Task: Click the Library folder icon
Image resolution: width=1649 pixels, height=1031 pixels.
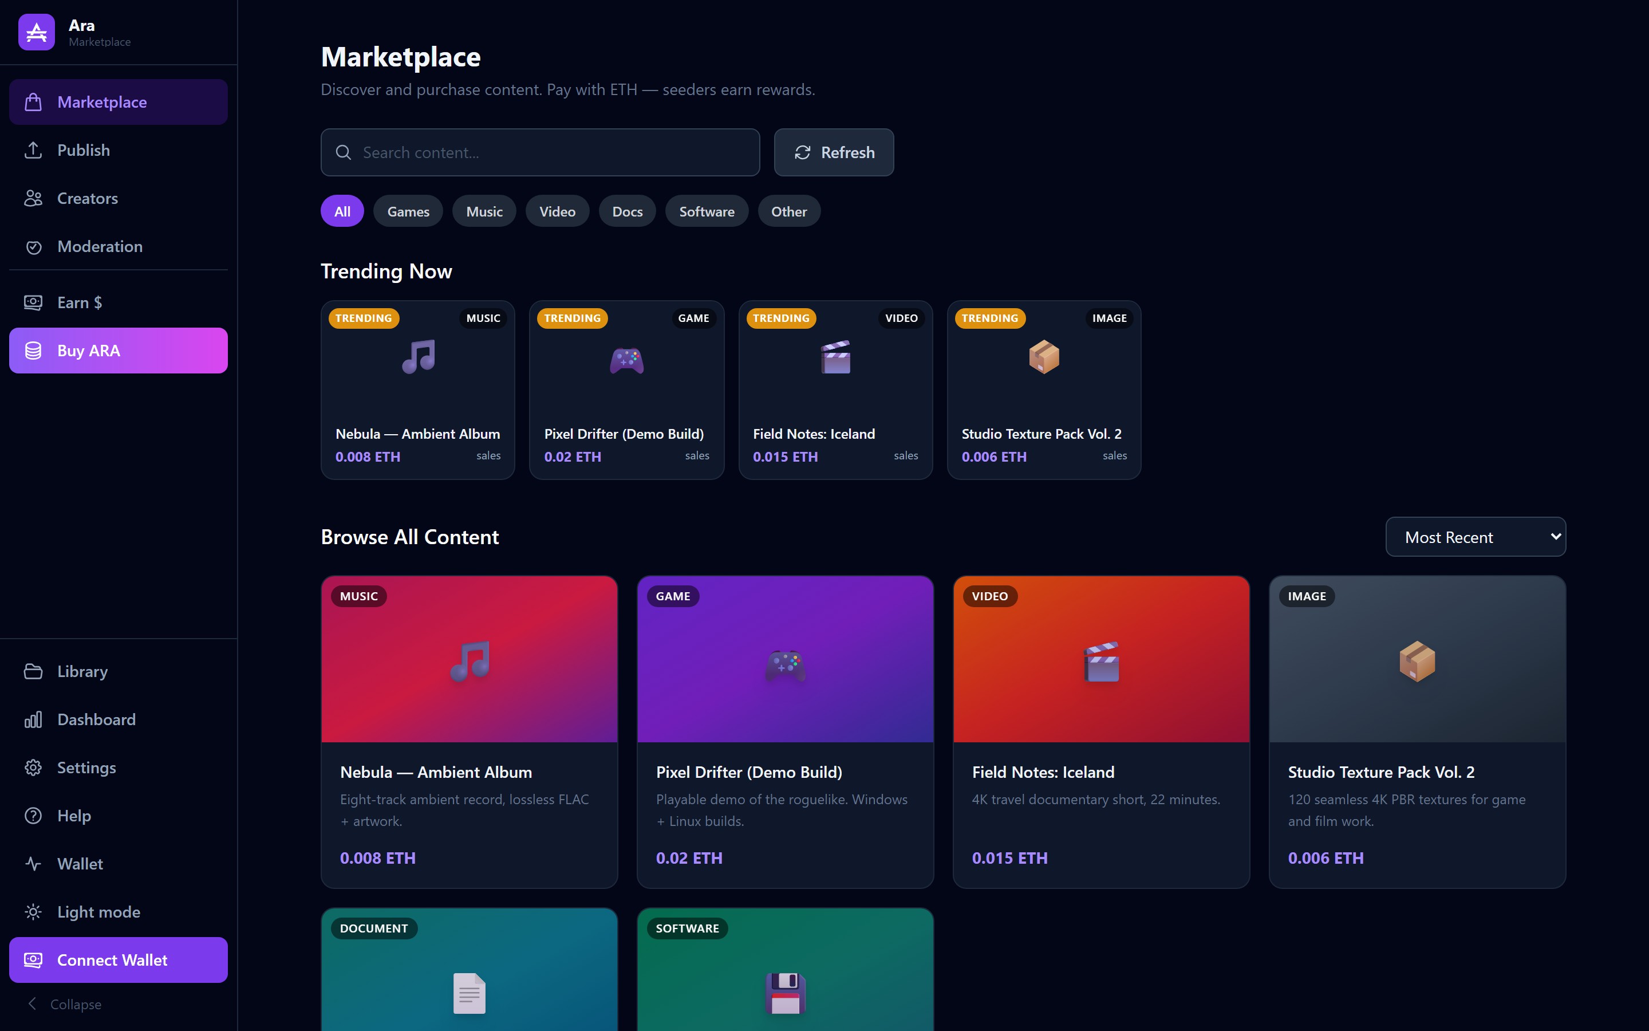Action: 33,671
